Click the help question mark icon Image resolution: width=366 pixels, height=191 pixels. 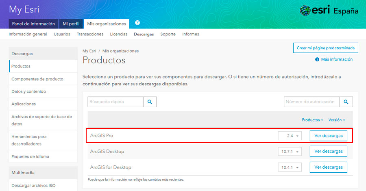(x=137, y=23)
